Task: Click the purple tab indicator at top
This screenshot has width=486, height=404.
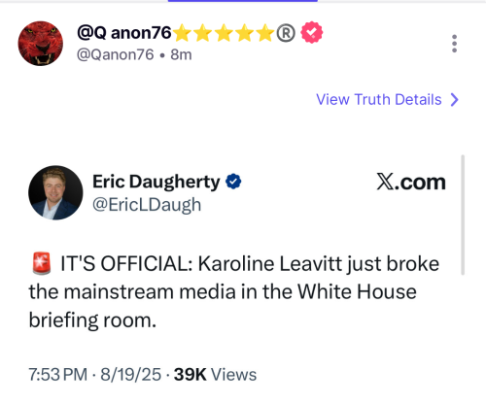Action: coord(243,1)
